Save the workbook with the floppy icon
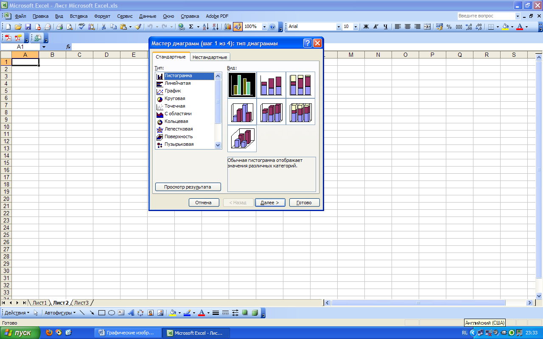Screen dimensions: 543x339 [28, 27]
